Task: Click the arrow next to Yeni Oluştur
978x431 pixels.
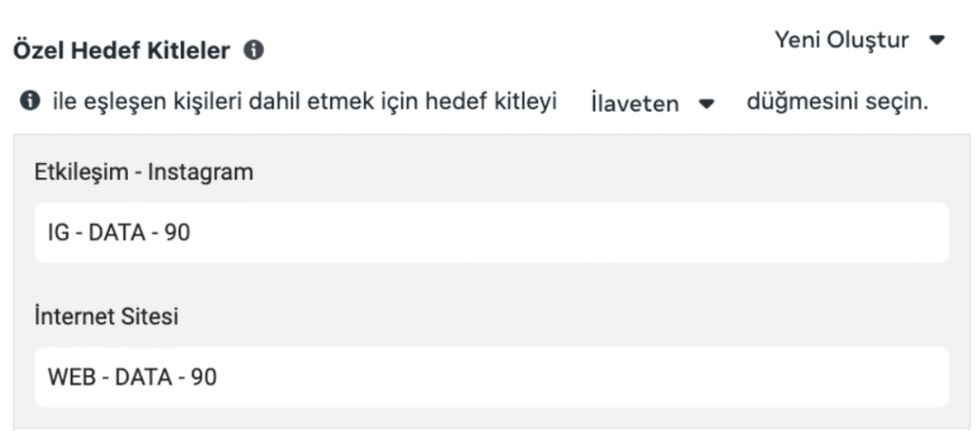Action: [936, 40]
